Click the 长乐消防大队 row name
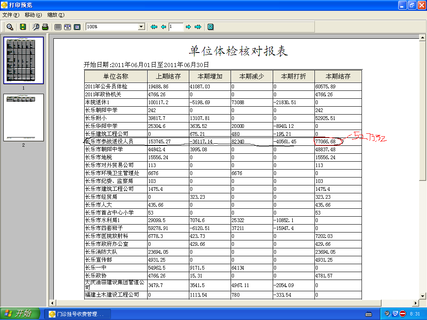 coord(101,252)
